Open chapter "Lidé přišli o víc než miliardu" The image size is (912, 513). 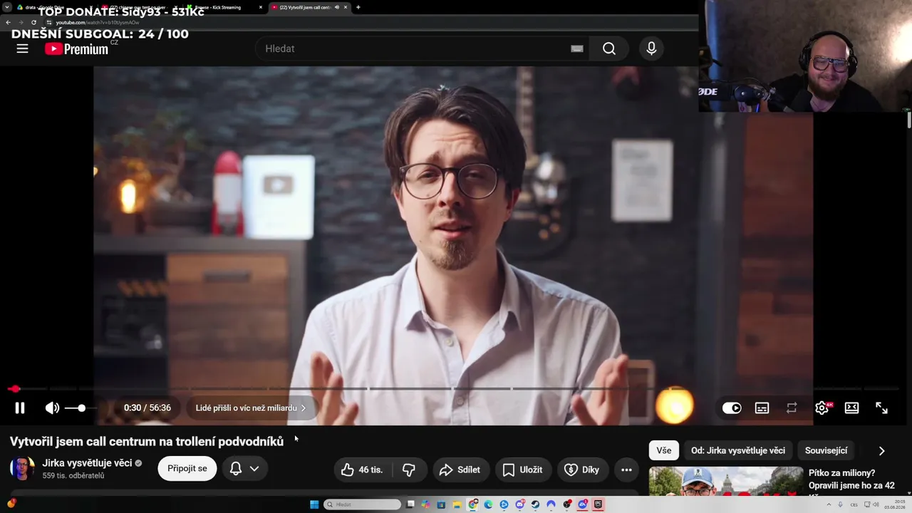250,408
